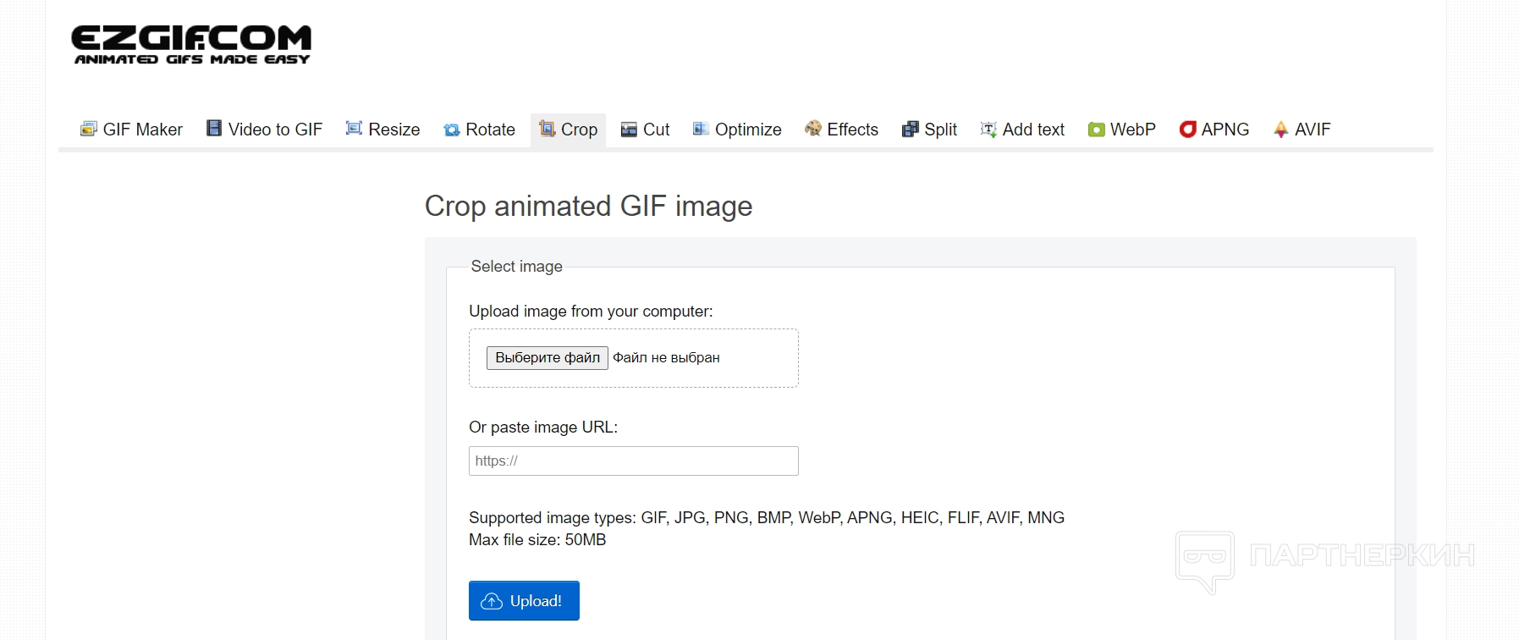The width and height of the screenshot is (1519, 640).
Task: Click the upload cloud icon
Action: pos(492,601)
